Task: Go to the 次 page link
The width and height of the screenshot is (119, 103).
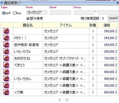Action: 67,100
